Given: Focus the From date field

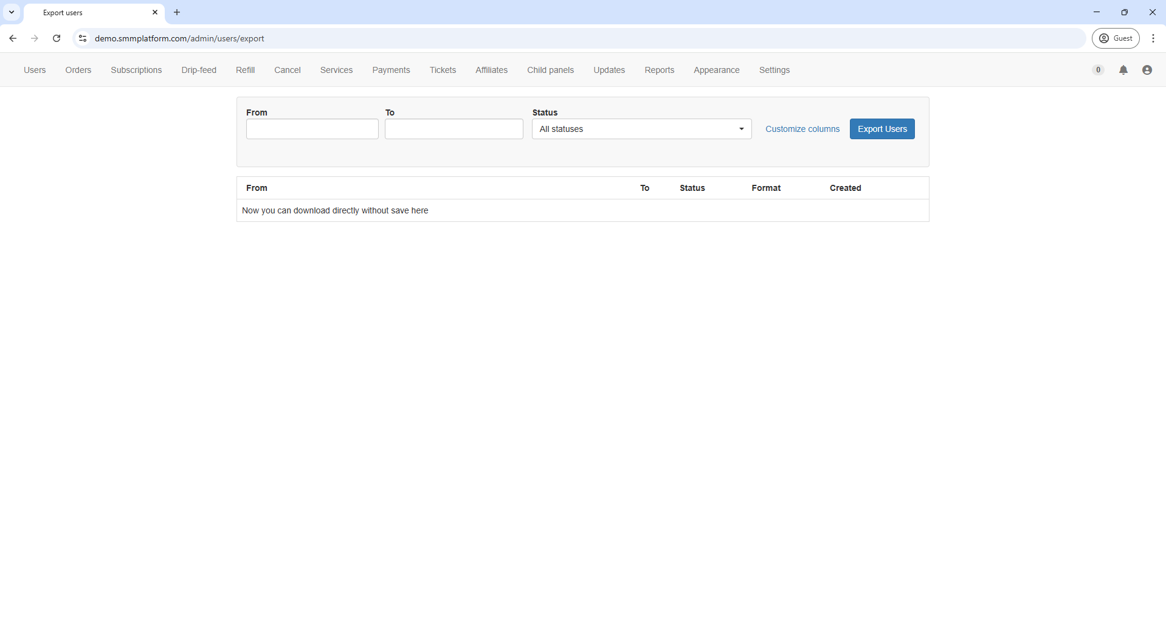Looking at the screenshot, I should [312, 129].
